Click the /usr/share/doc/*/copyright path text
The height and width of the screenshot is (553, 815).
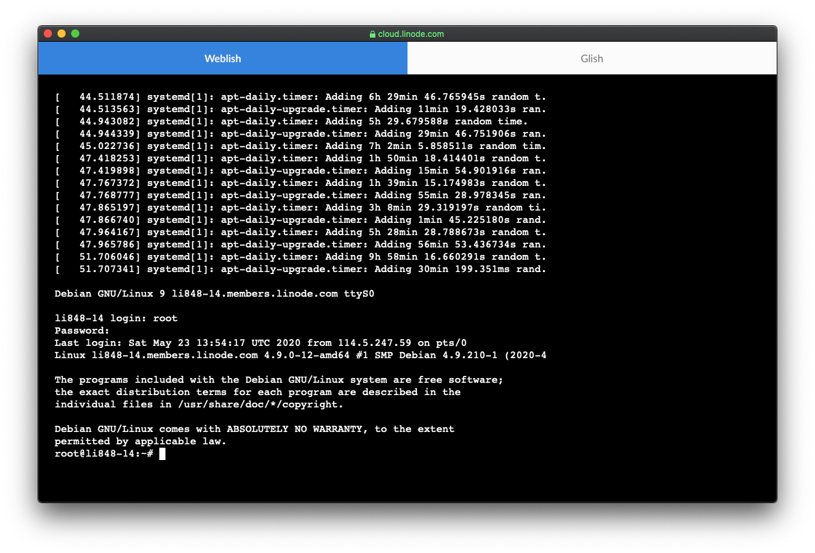(260, 405)
